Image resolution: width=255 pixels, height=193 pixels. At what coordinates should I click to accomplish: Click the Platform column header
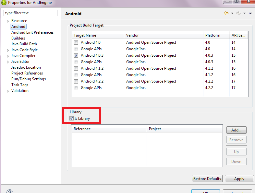(216, 35)
